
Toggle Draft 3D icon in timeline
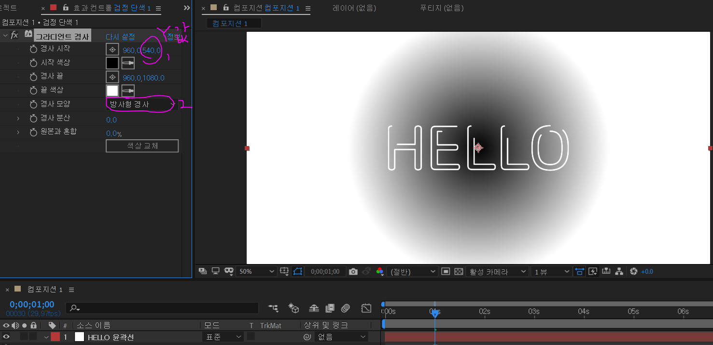[x=294, y=308]
